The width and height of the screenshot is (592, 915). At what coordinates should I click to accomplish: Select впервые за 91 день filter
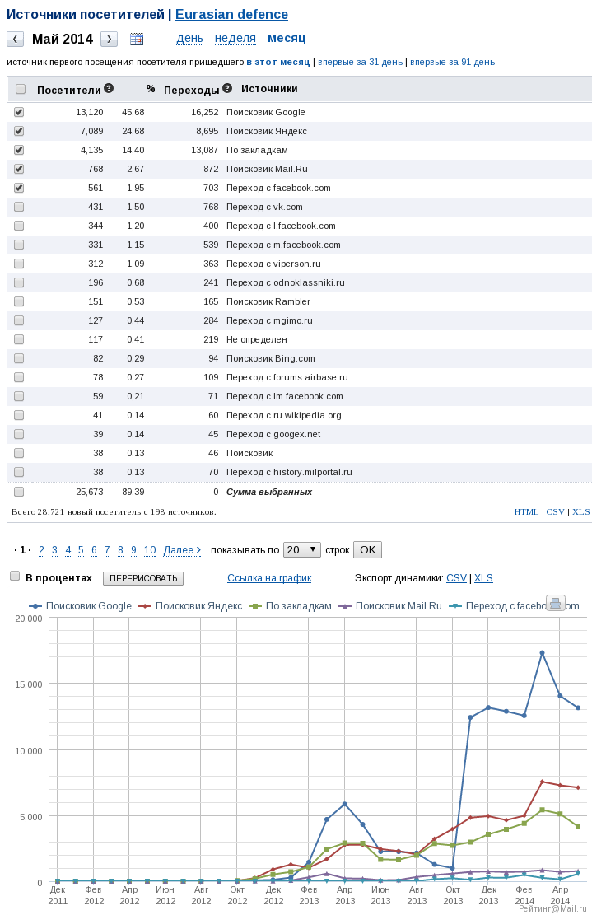(x=453, y=63)
